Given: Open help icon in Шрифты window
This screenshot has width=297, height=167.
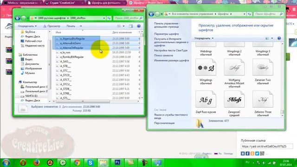Looking at the screenshot, I should pos(279,38).
